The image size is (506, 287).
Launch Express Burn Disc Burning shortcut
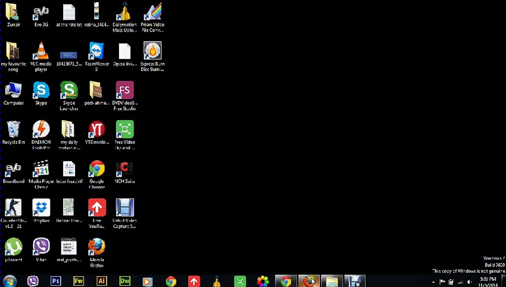pos(152,57)
